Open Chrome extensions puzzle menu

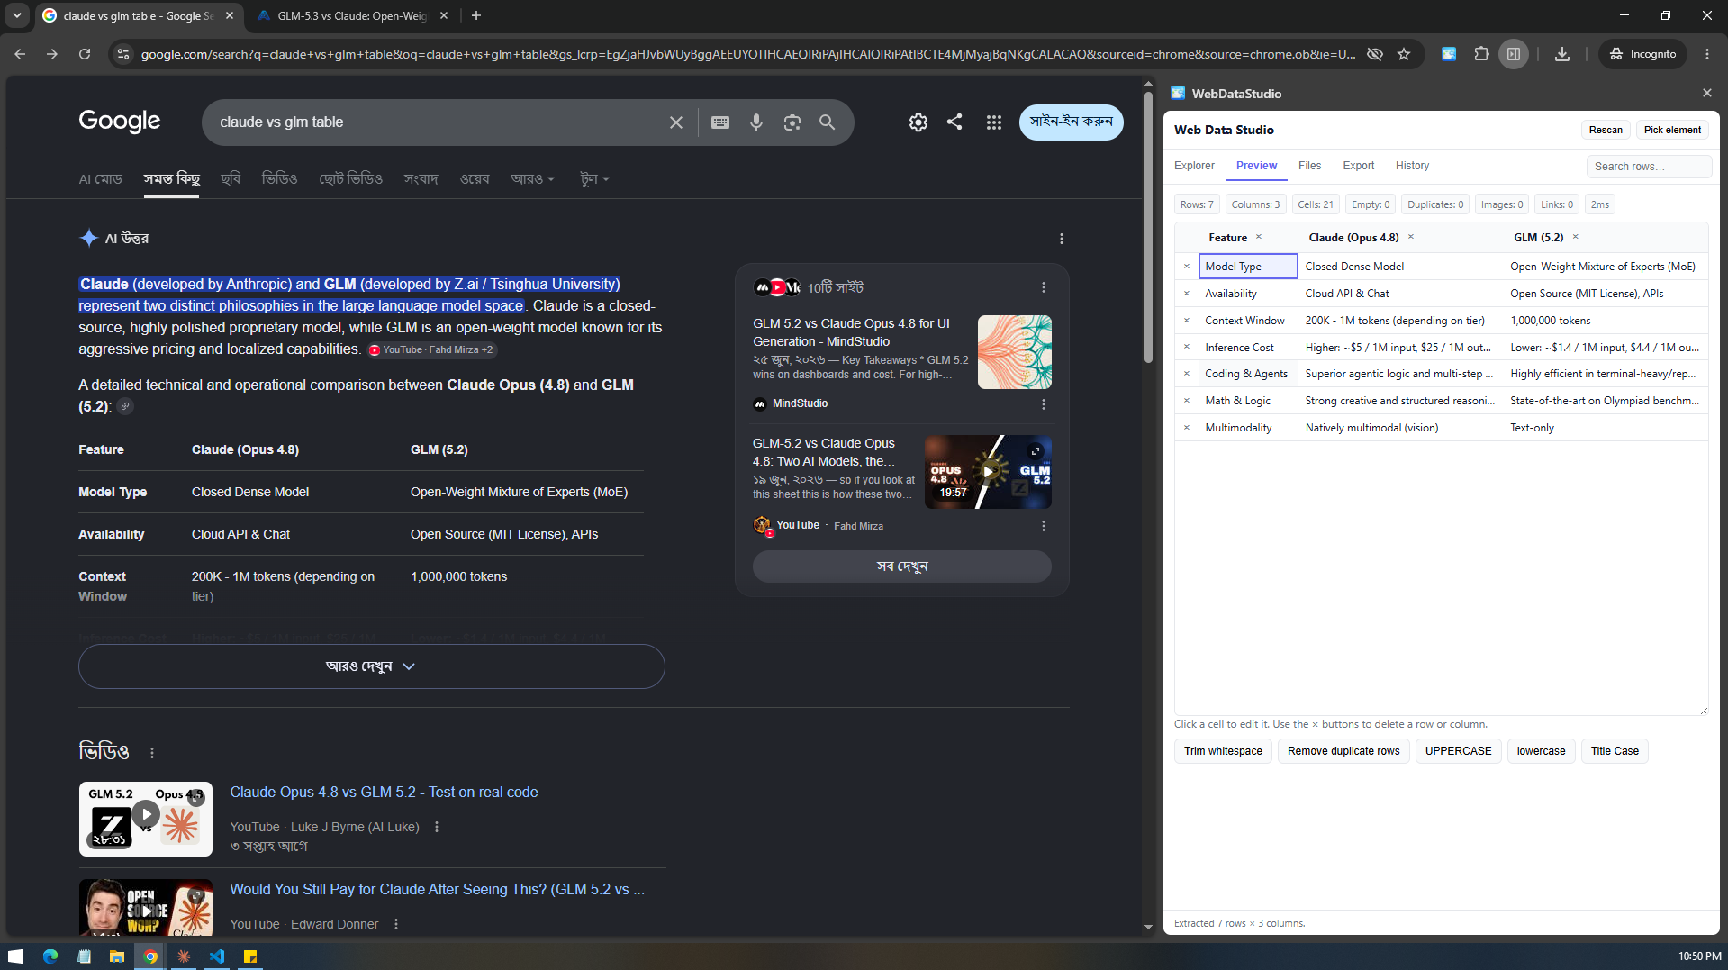(x=1481, y=54)
